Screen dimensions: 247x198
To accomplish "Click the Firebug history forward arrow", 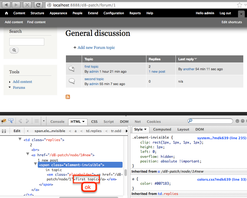I will coord(27,121).
